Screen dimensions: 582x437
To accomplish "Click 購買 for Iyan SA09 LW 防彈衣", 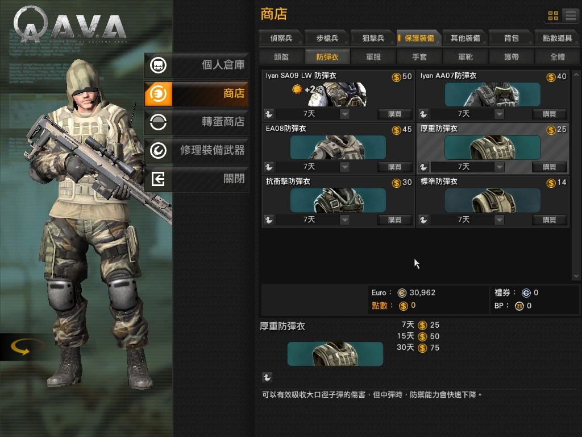I will [x=395, y=114].
